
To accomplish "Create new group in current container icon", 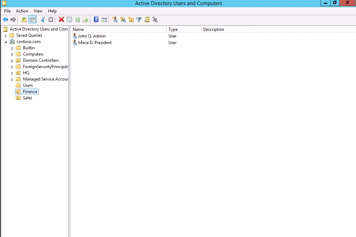I will [x=123, y=20].
